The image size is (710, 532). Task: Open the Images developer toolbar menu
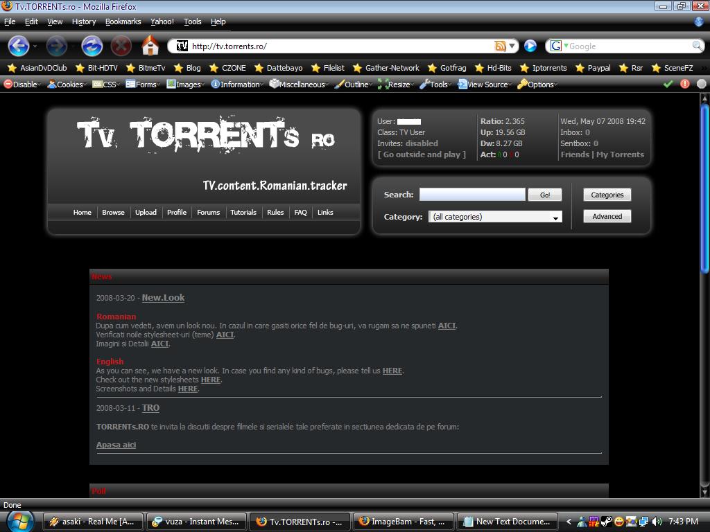pyautogui.click(x=185, y=85)
